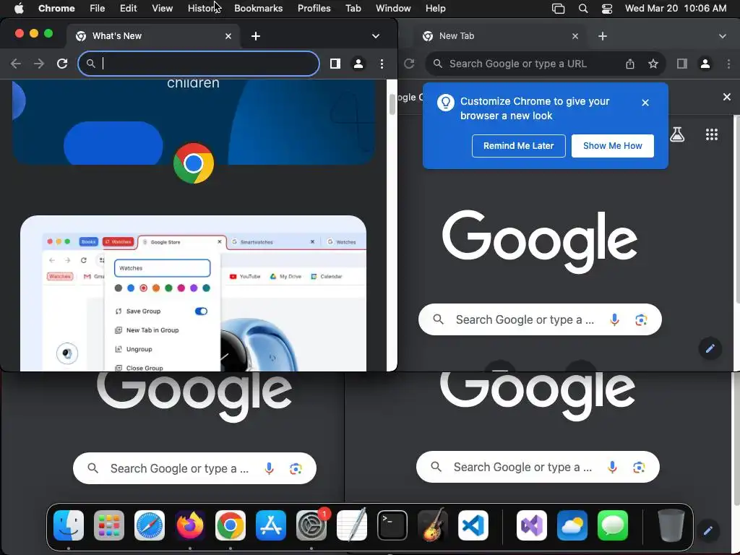Start voice search in bottom-left window
Image resolution: width=740 pixels, height=555 pixels.
tap(269, 468)
